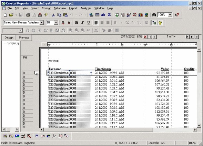Click the Increase Font Size icon
The width and height of the screenshot is (203, 146).
pos(63,23)
